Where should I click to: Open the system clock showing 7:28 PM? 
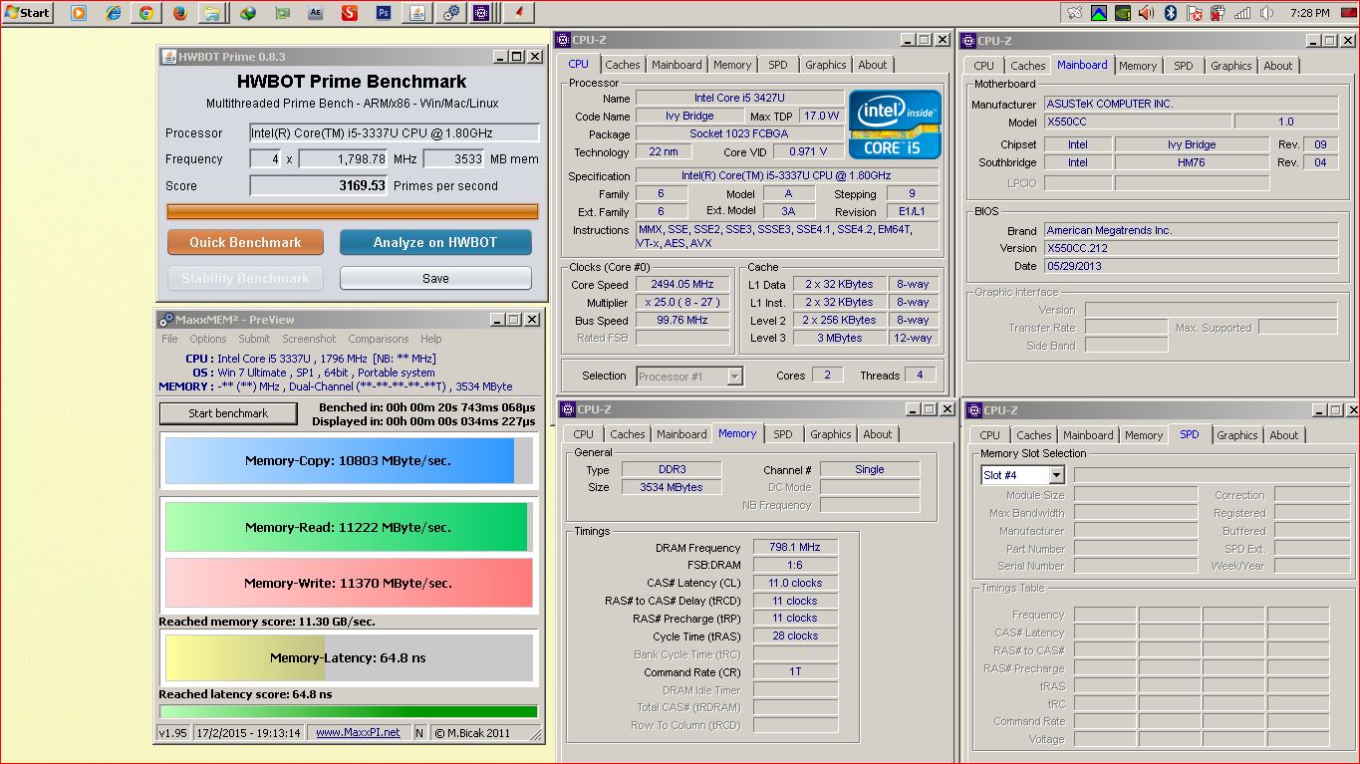1309,13
